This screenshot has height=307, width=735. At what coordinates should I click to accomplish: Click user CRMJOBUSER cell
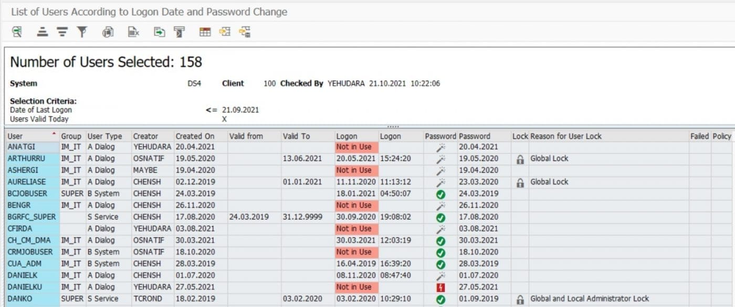tap(32, 252)
